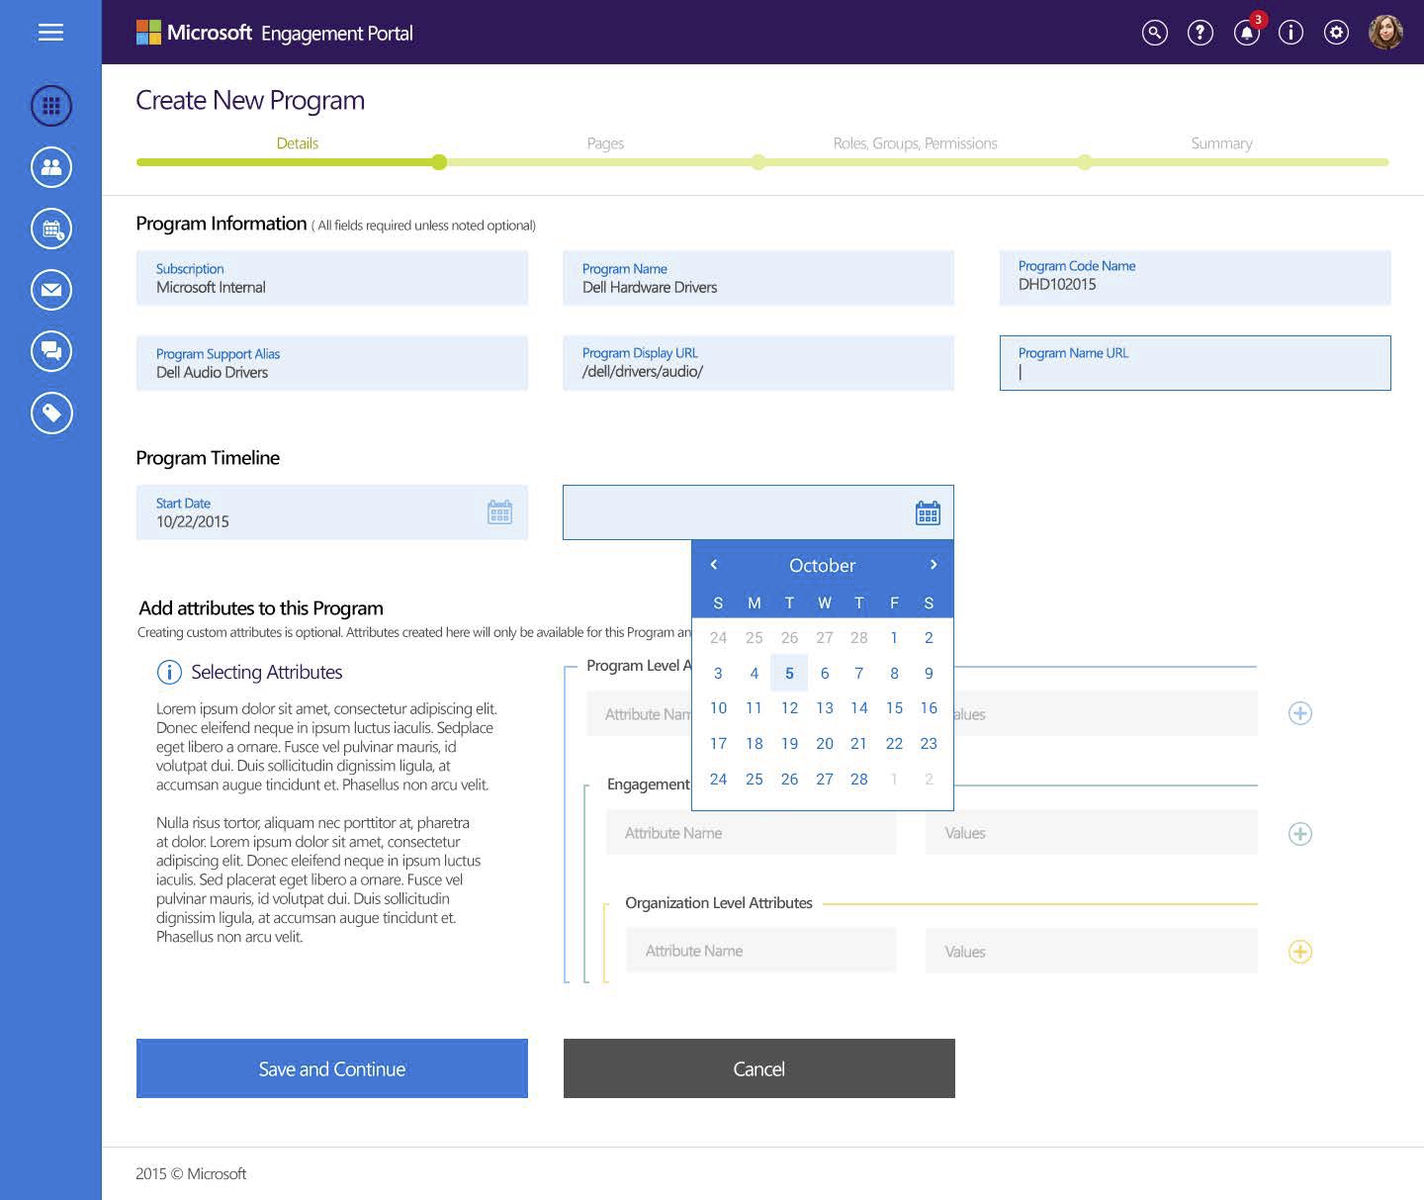Switch to Roles, Groups, Permissions step
This screenshot has width=1424, height=1200.
(915, 143)
